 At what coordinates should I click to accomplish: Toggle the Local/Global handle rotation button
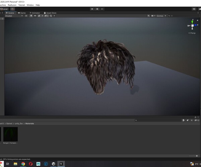pos(4,9)
